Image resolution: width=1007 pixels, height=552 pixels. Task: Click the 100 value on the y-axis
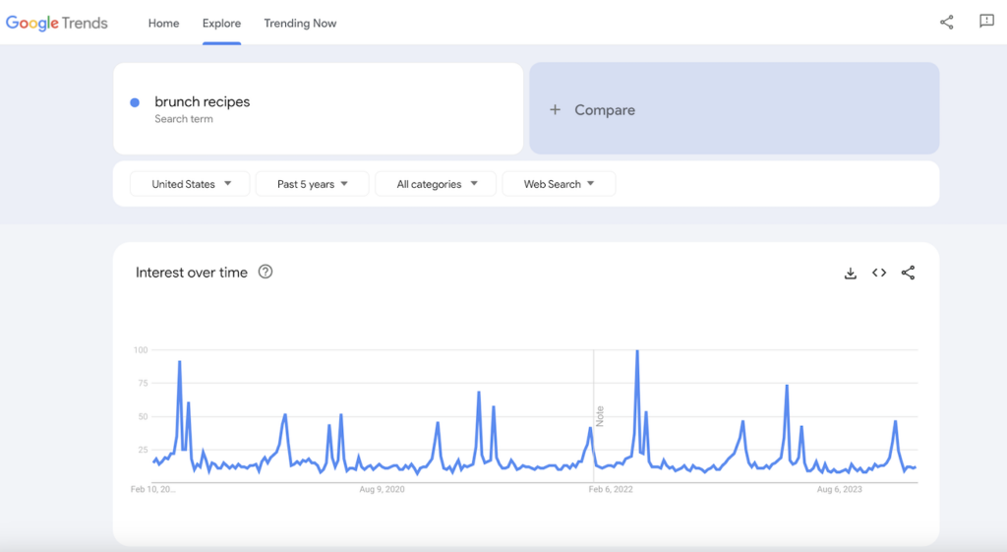click(141, 350)
